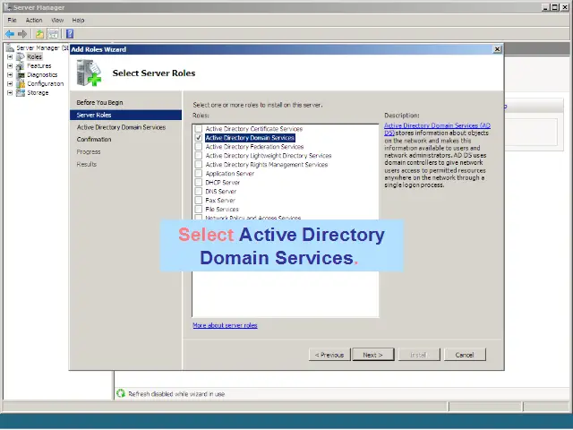
Task: Expand the Roles tree node
Action: tap(10, 57)
